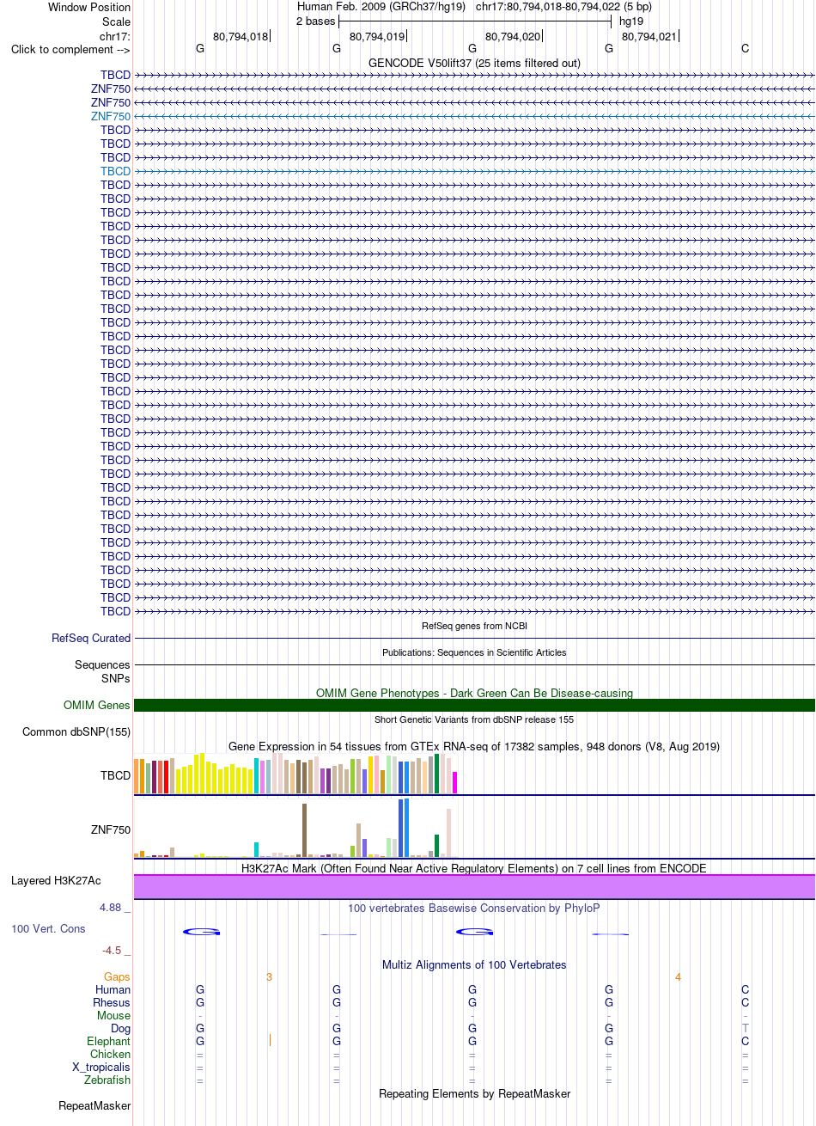Click the 4.88 conservation scale maximum
816x1126 pixels.
pos(114,908)
